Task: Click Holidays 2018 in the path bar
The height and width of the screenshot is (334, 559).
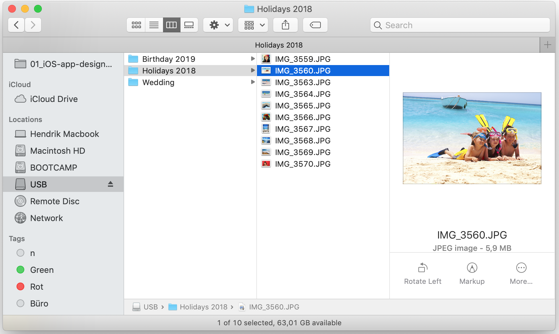Action: pyautogui.click(x=198, y=307)
